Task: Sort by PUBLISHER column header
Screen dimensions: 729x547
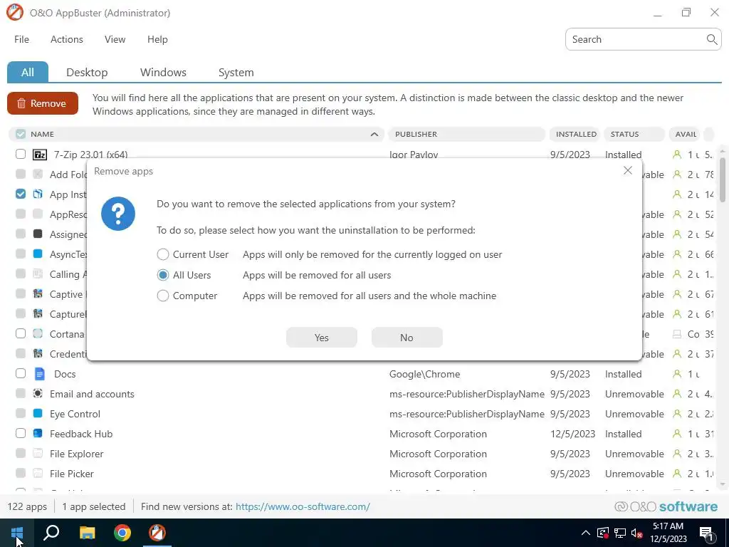Action: pyautogui.click(x=467, y=134)
